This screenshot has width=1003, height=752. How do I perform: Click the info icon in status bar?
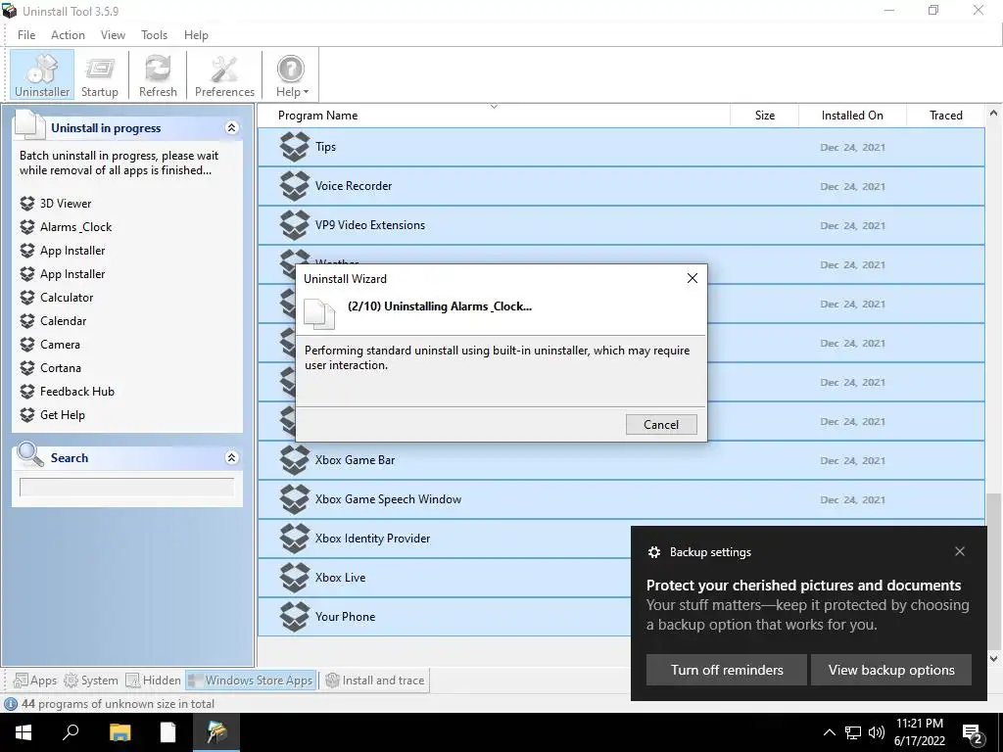click(11, 704)
